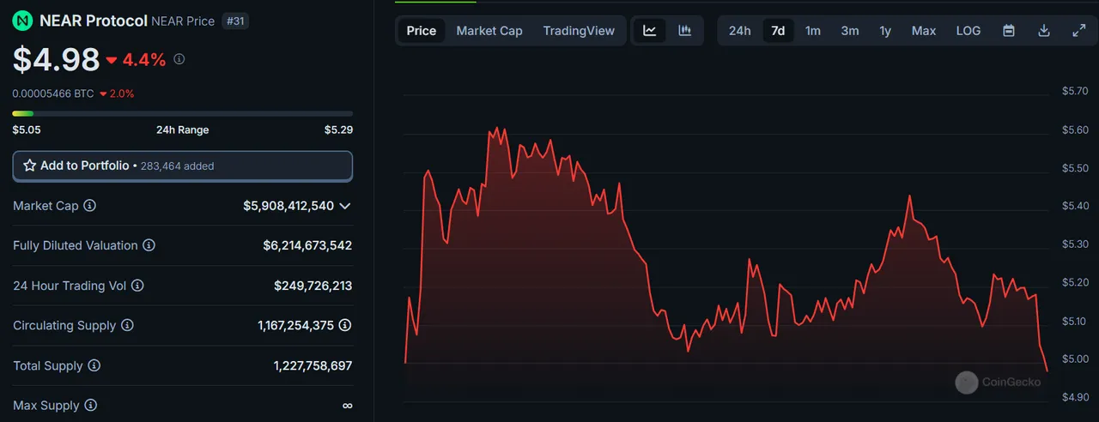The image size is (1099, 422).
Task: Click the 0.00005466 BTC value
Action: pyautogui.click(x=52, y=93)
